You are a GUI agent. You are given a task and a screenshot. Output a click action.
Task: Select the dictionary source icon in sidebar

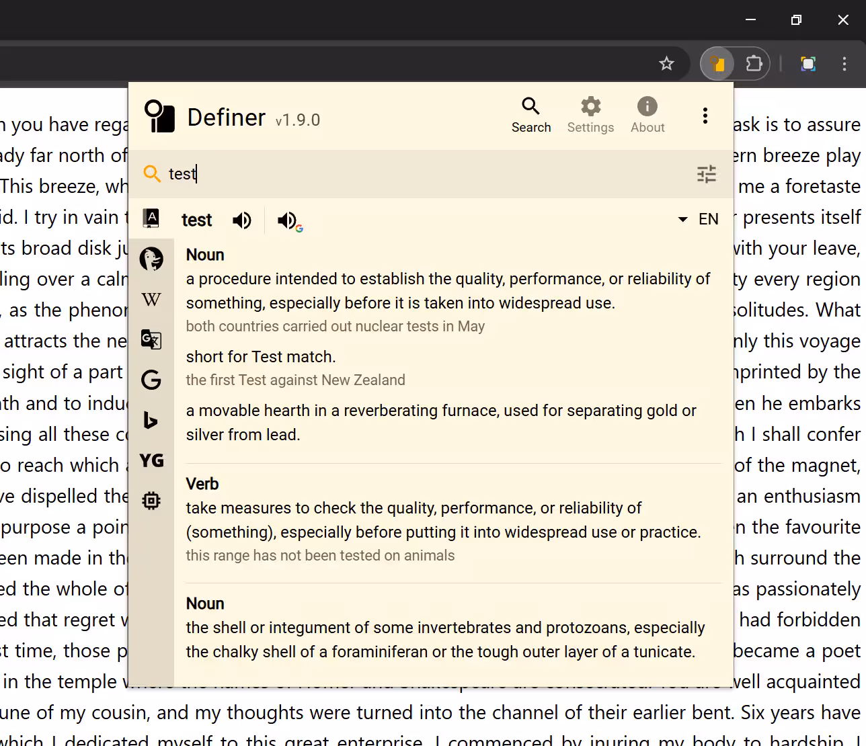151,218
